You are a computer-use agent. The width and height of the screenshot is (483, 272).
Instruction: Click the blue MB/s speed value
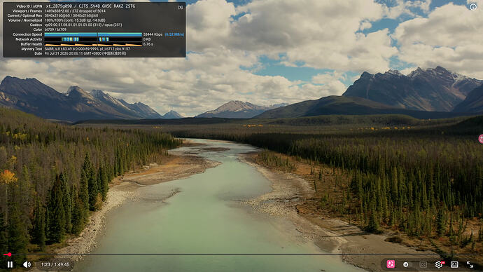coord(174,34)
